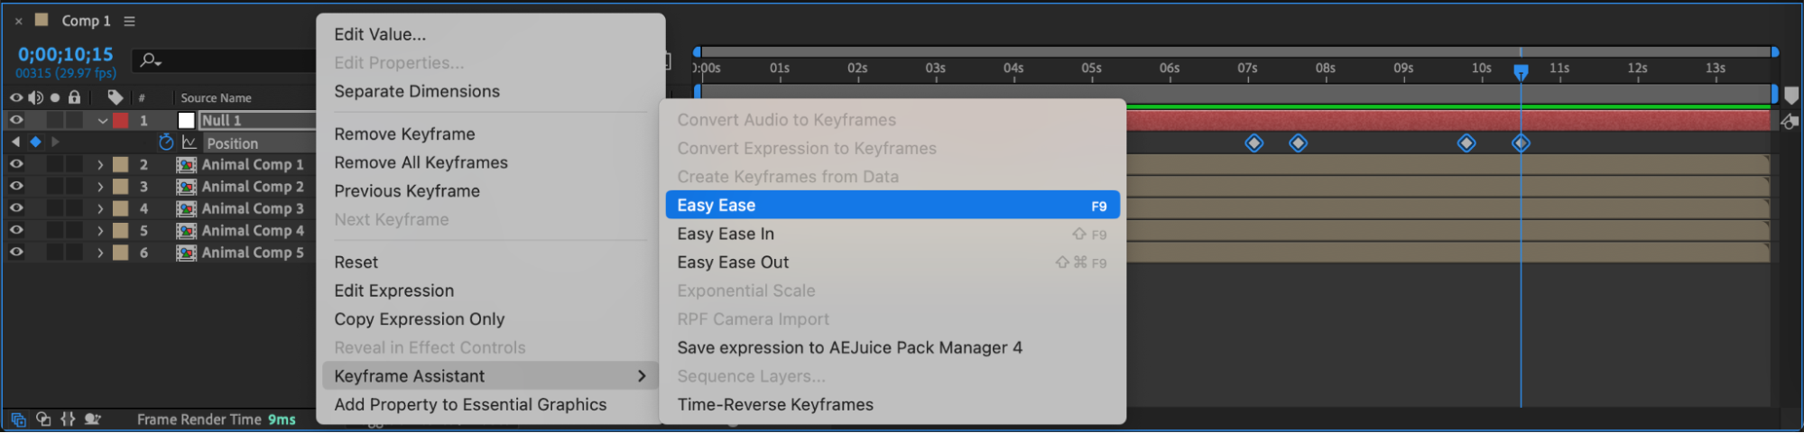
Task: Toggle visibility of Animal Comp 2
Action: [16, 187]
